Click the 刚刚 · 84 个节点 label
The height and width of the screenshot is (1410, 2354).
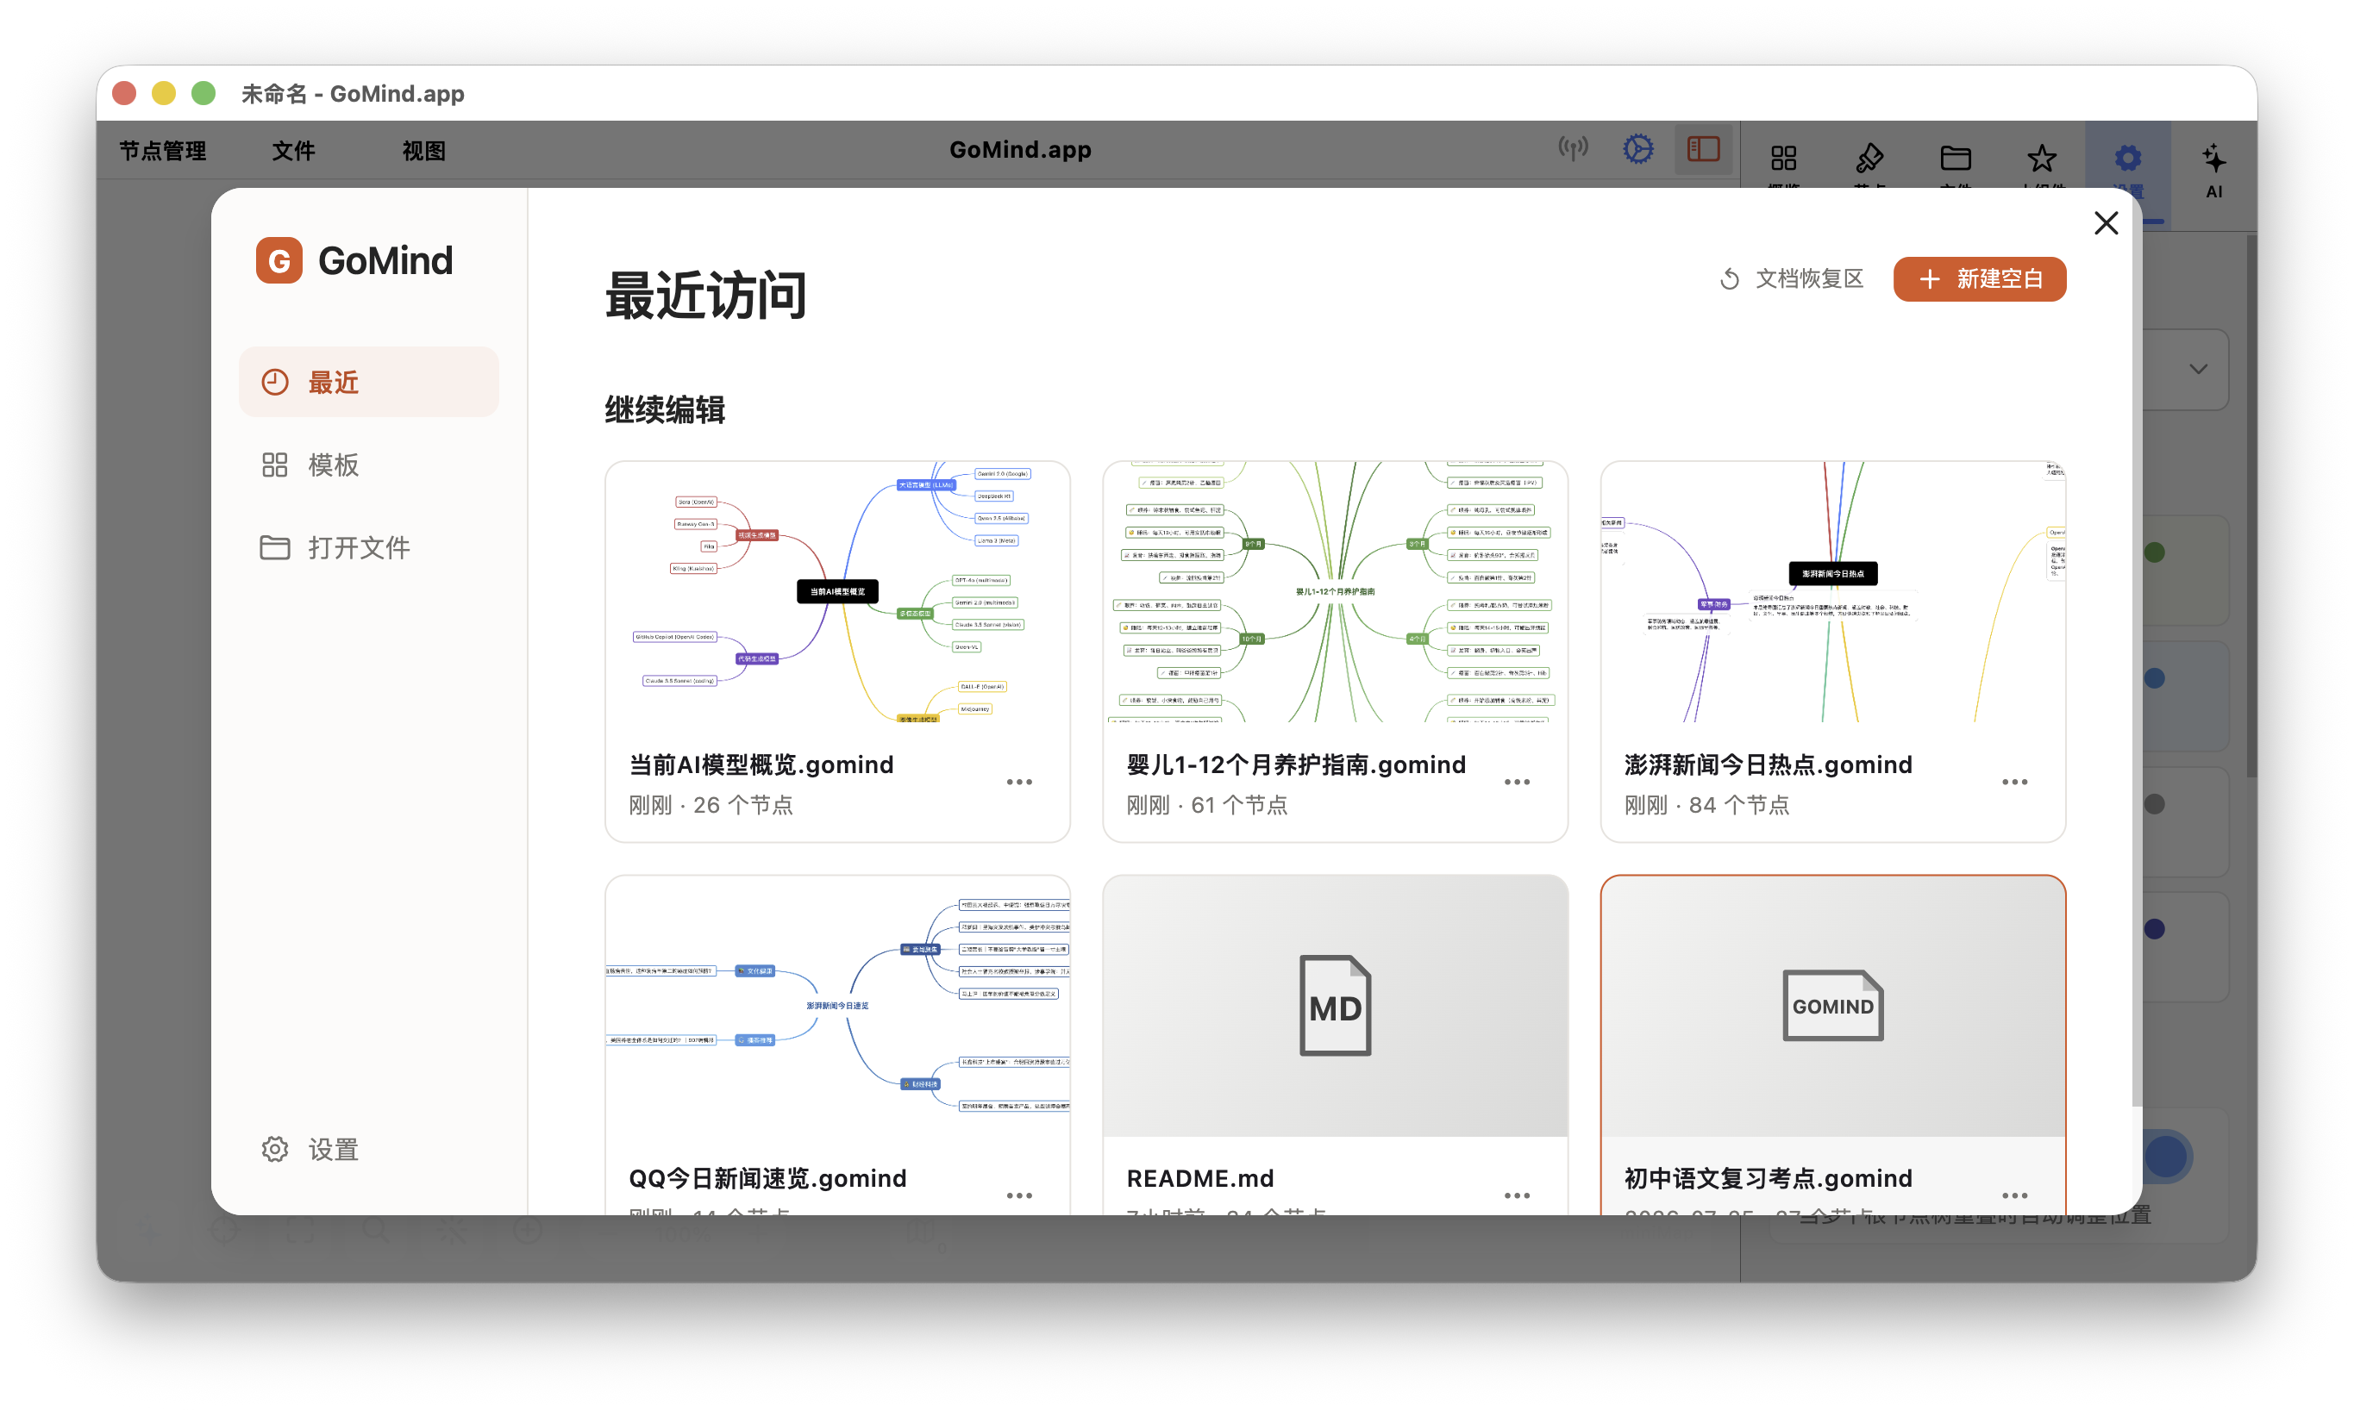click(1706, 806)
